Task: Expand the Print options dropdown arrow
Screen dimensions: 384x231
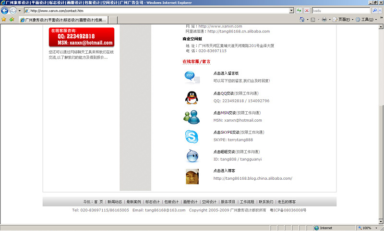Action: tap(330, 20)
